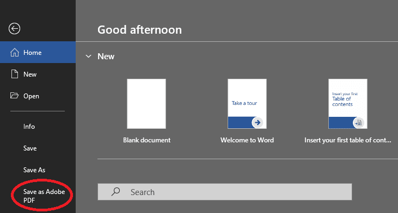
Task: Select the Open text label in sidebar
Action: [x=31, y=96]
